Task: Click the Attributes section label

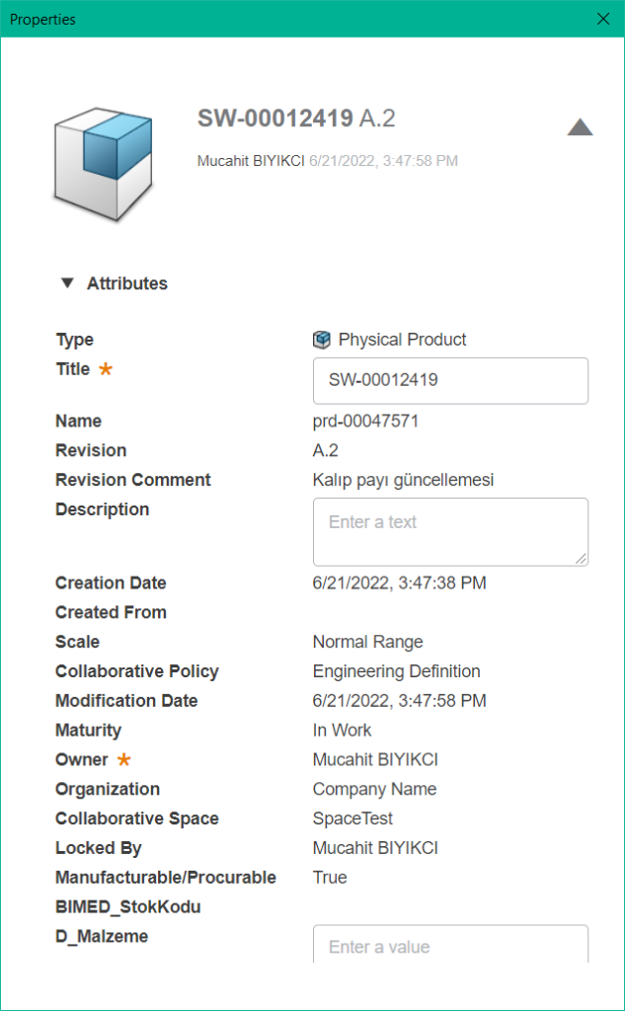Action: click(127, 283)
